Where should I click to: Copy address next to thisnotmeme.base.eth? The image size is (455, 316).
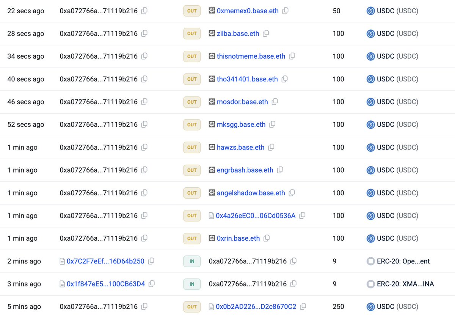[292, 56]
